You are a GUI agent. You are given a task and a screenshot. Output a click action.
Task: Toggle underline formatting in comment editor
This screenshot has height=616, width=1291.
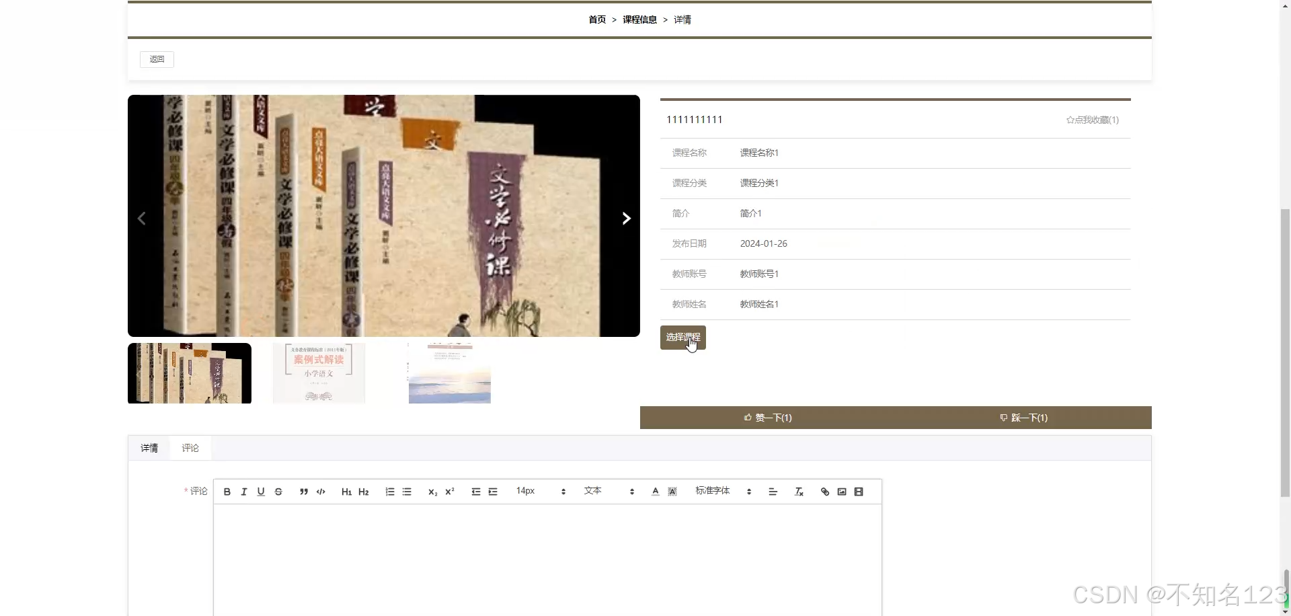click(x=261, y=492)
